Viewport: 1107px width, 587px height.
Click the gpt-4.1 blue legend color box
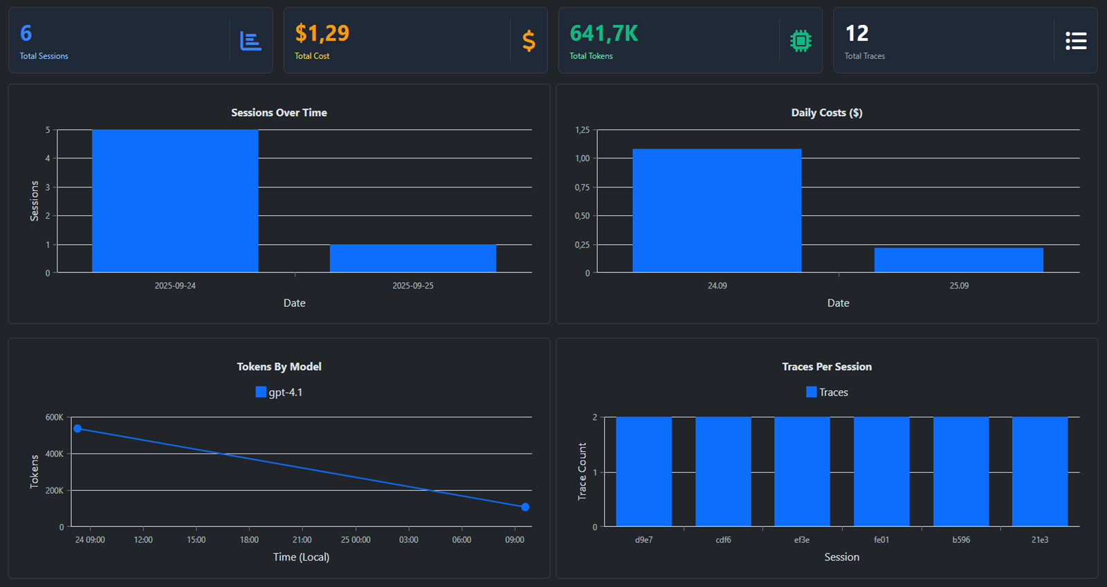point(261,392)
